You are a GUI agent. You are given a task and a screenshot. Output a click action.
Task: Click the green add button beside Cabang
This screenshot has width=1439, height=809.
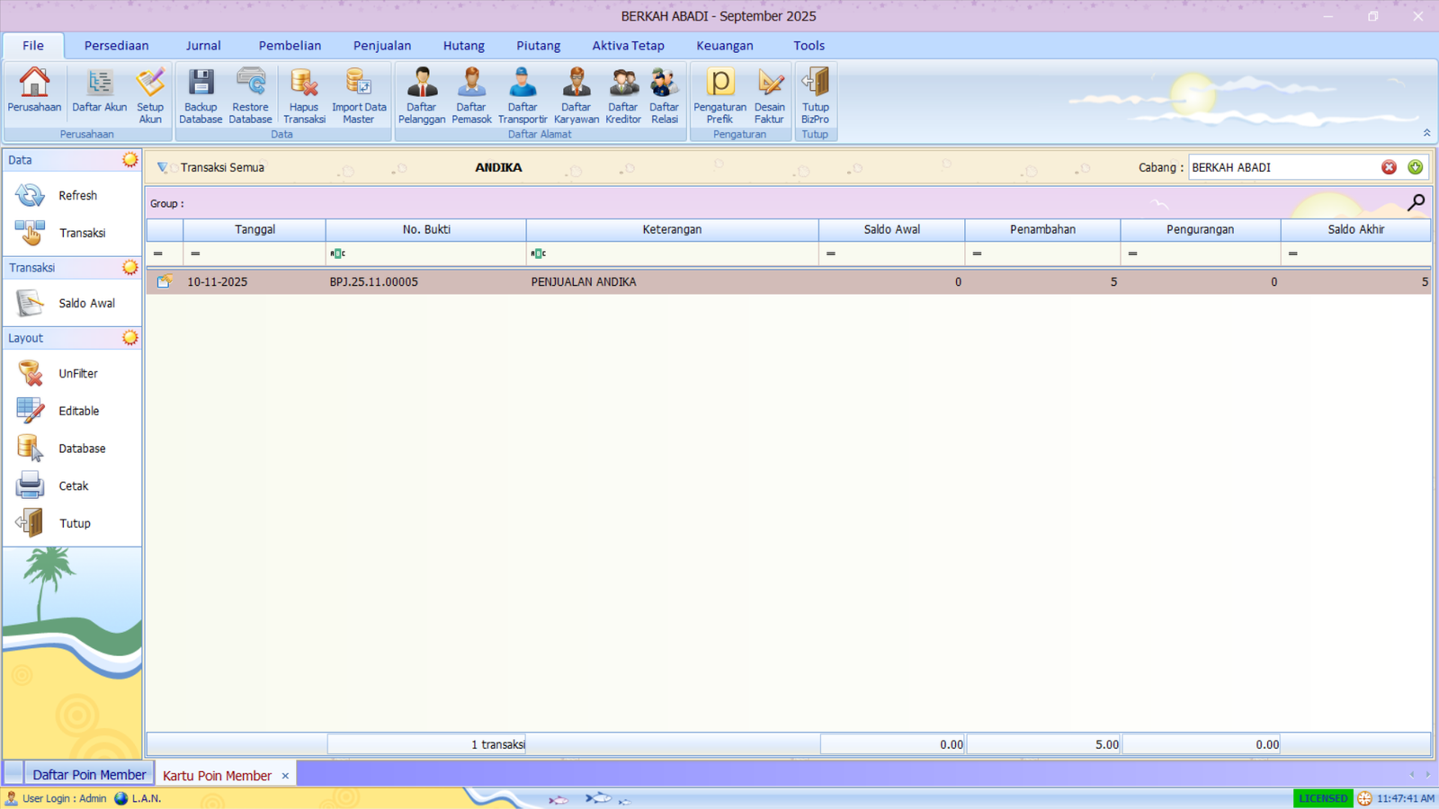point(1415,167)
